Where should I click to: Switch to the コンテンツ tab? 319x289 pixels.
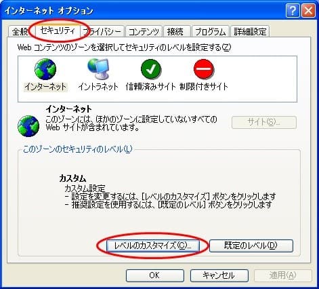144,31
